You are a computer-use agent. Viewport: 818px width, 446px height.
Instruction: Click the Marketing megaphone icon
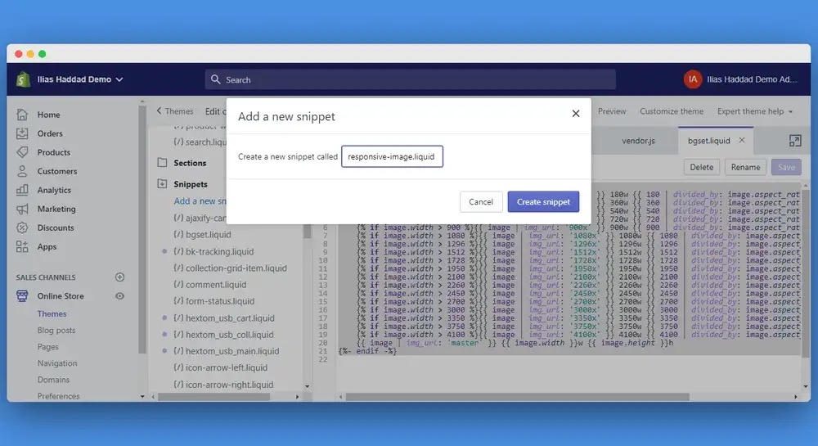coord(23,209)
